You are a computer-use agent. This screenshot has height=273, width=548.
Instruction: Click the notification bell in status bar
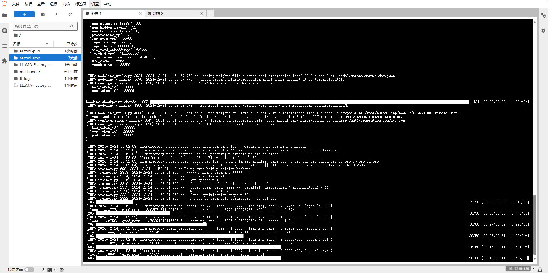(x=540, y=270)
